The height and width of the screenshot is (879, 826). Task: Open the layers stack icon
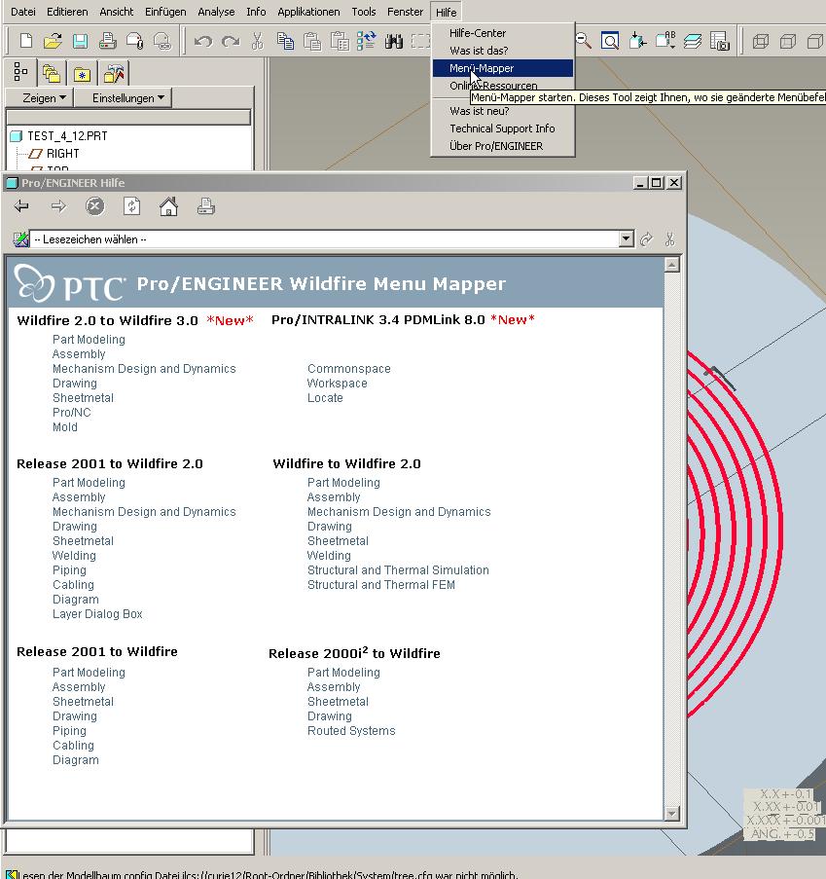click(x=693, y=41)
